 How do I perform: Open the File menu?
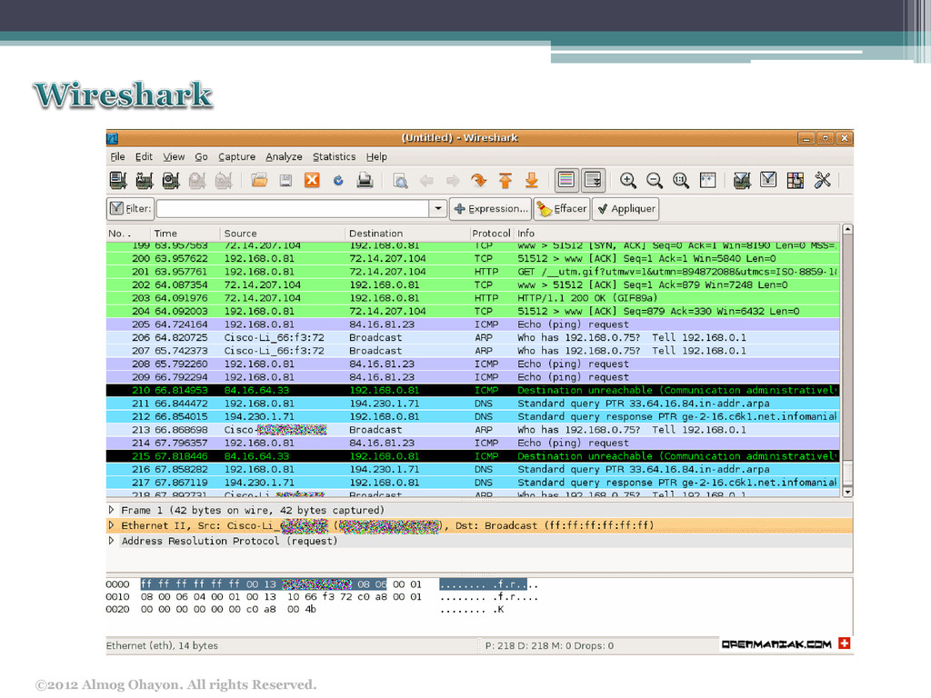point(117,156)
